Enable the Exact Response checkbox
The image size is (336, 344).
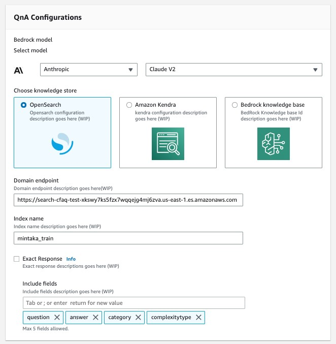point(17,259)
